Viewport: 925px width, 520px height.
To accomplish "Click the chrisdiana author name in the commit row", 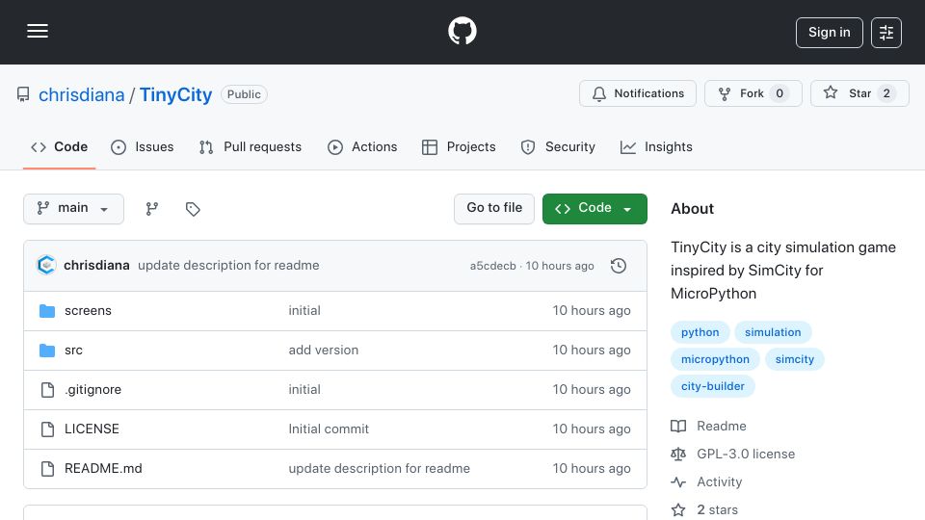I will (x=96, y=266).
